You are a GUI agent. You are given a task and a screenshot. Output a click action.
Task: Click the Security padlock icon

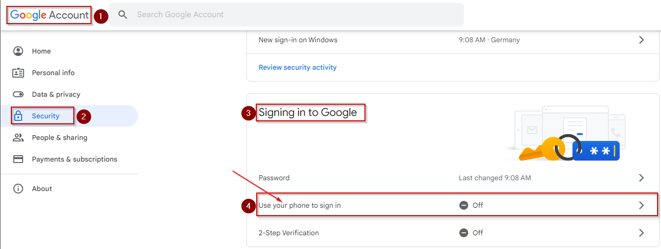pyautogui.click(x=18, y=116)
